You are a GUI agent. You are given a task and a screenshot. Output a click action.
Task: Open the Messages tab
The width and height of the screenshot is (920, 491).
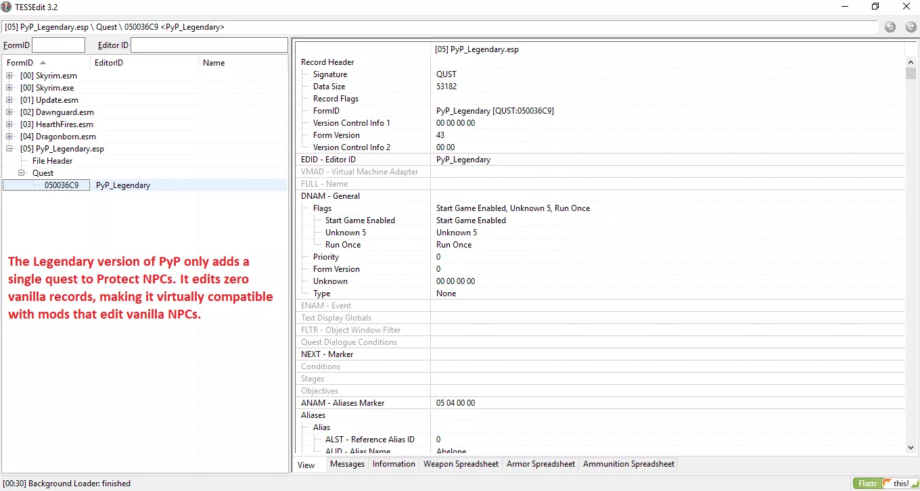coord(347,464)
